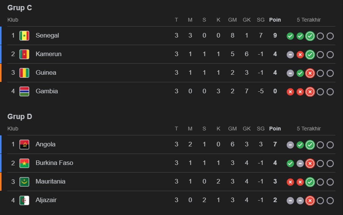Click the Grup D heading
Screen dimensions: 343x215
coord(20,117)
